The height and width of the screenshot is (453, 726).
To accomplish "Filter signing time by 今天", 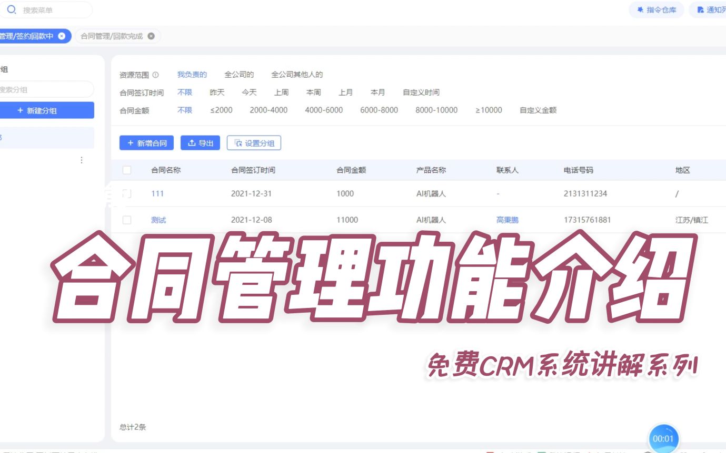I will tap(249, 92).
